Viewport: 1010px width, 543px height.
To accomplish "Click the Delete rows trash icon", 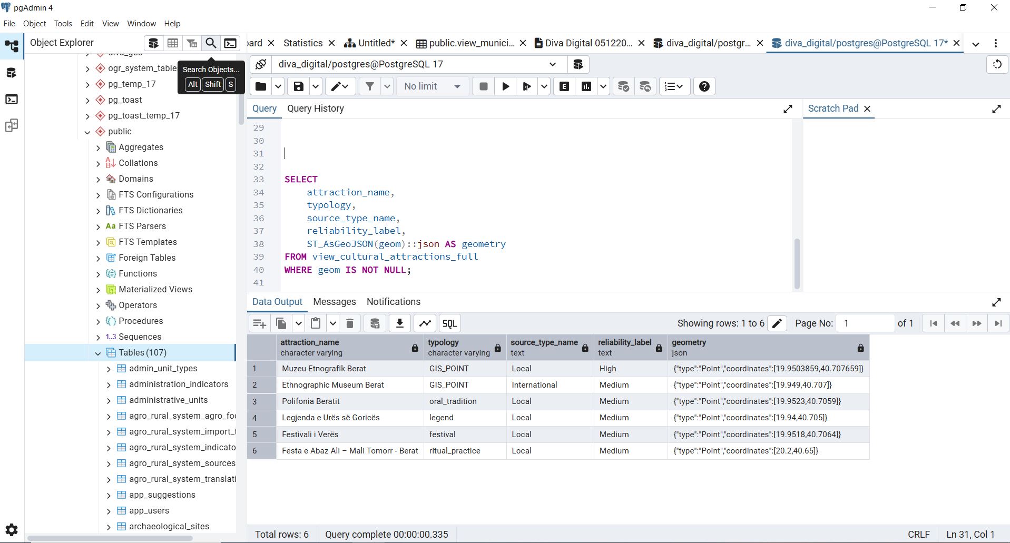I will pos(350,323).
